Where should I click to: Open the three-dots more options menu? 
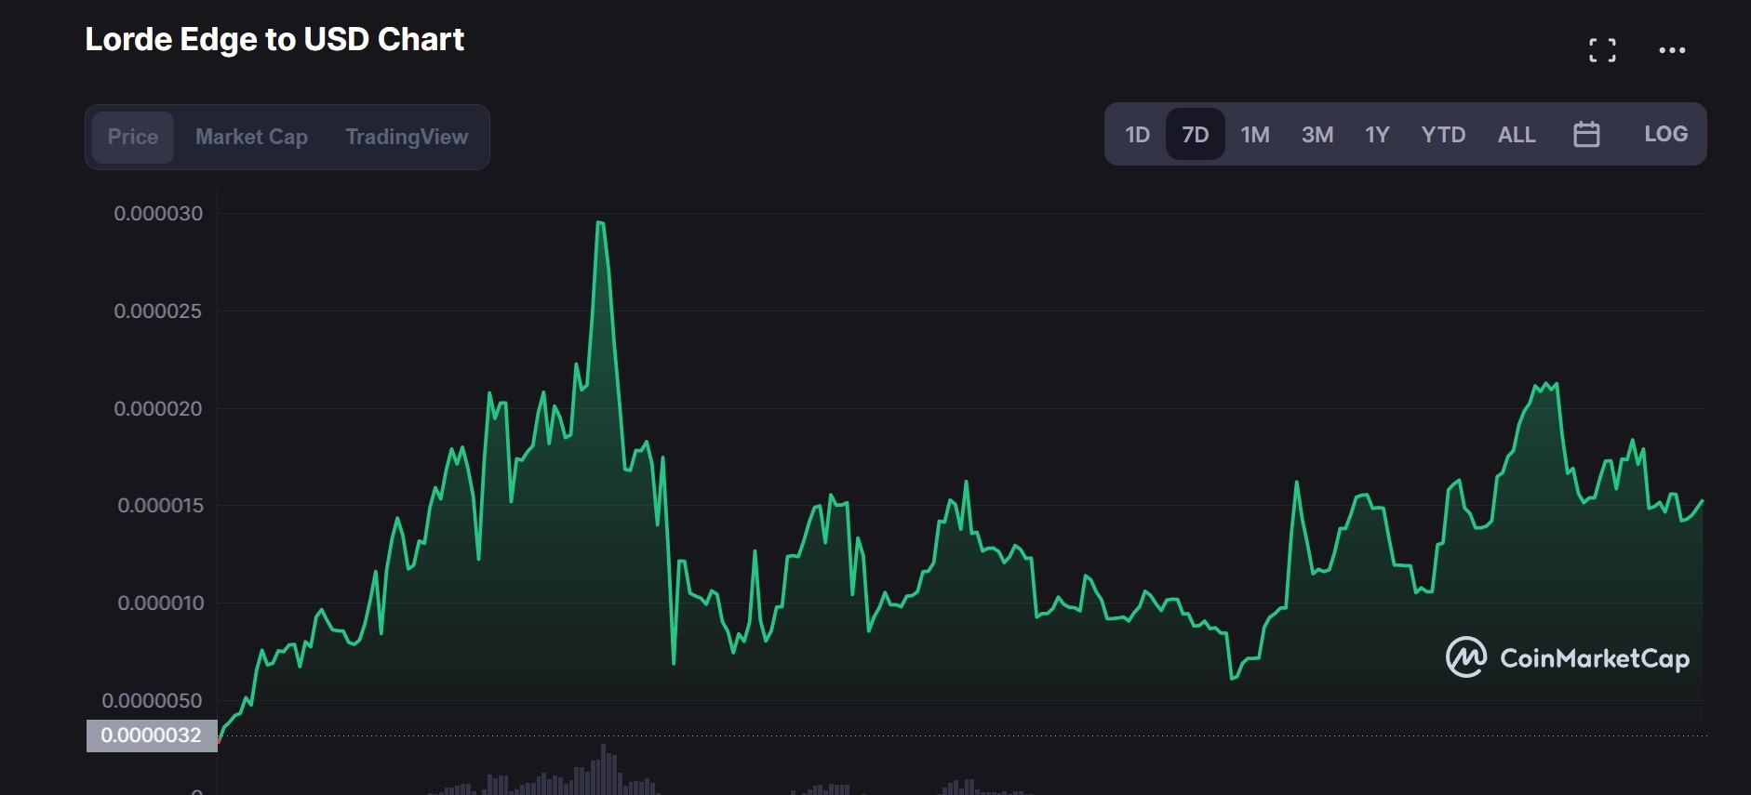pyautogui.click(x=1672, y=50)
